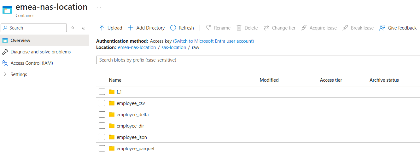Click the parent directory [..] folder icon
Image resolution: width=420 pixels, height=153 pixels.
click(112, 92)
